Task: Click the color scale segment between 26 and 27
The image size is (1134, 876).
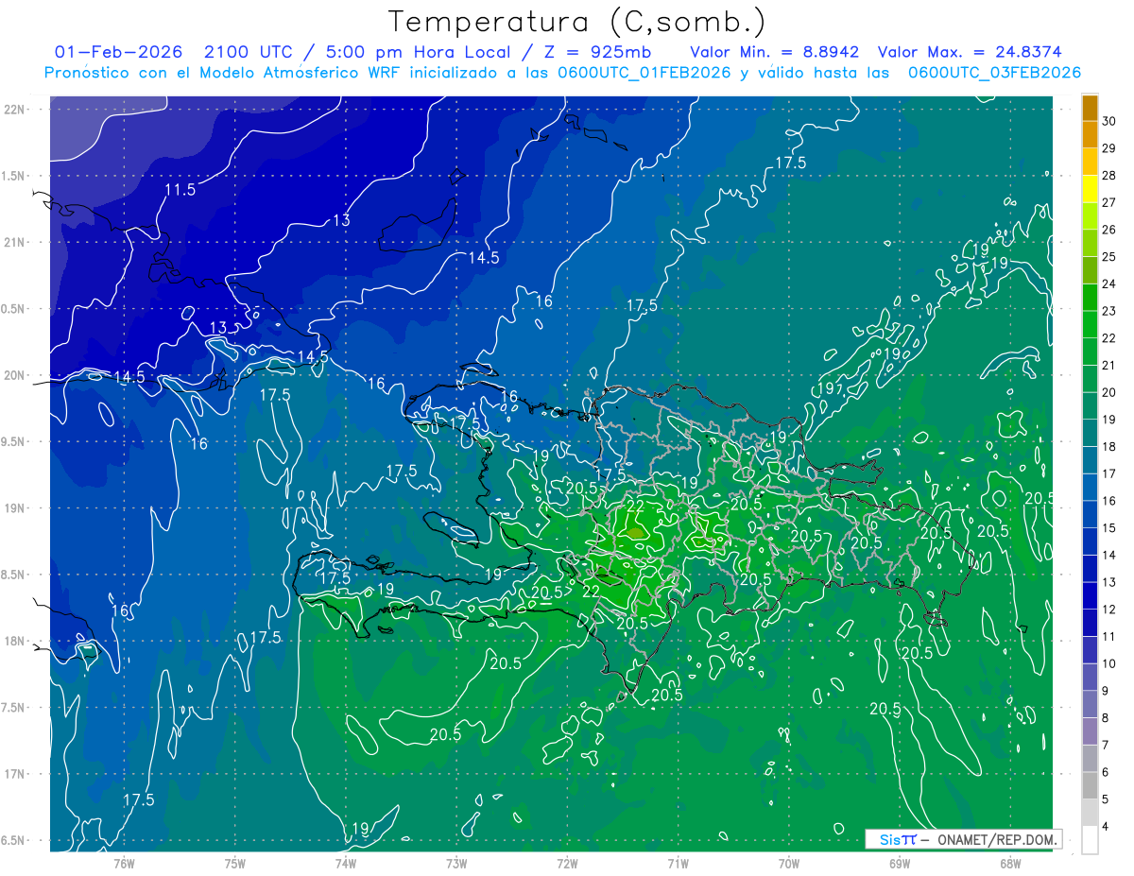Action: 1090,215
